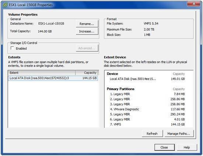The height and width of the screenshot is (156, 203).
Task: Open the disabled Advanced... Storage I/O settings
Action: coord(87,48)
